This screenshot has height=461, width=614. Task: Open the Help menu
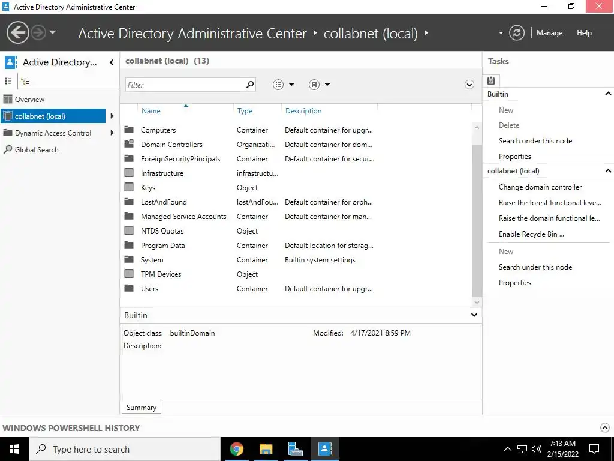(584, 33)
